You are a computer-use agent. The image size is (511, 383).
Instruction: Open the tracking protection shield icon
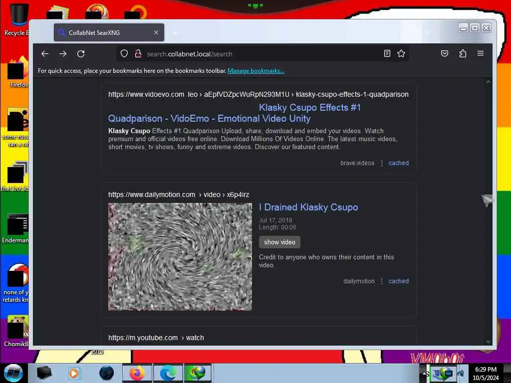click(124, 53)
